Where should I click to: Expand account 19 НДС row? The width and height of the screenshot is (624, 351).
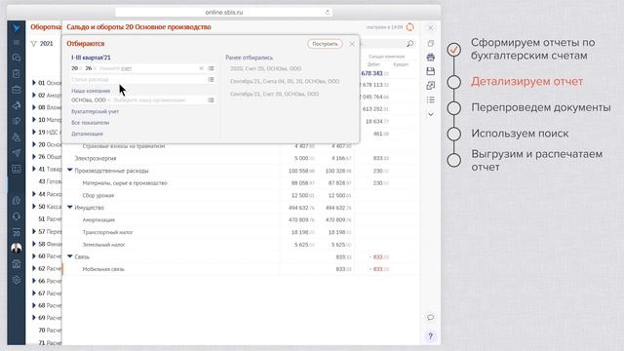pyautogui.click(x=34, y=133)
